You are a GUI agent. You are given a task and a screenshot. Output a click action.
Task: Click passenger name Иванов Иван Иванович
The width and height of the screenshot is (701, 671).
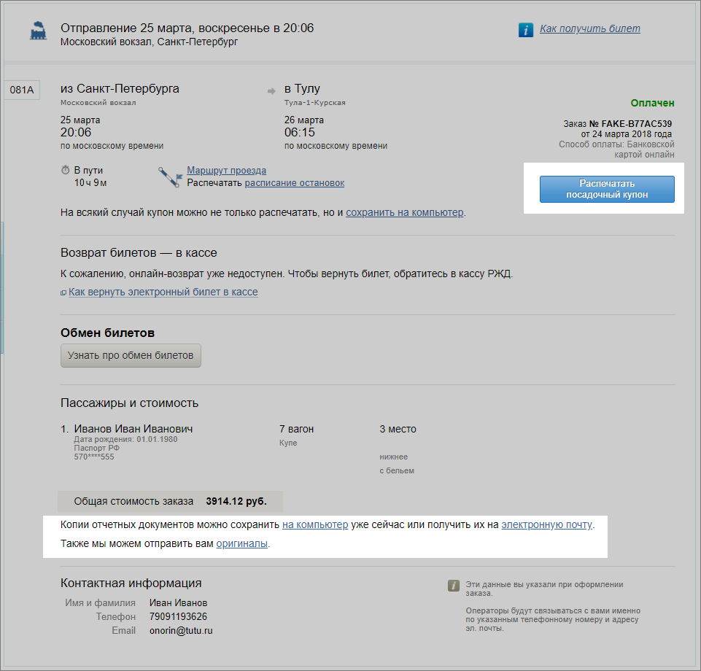pos(133,429)
